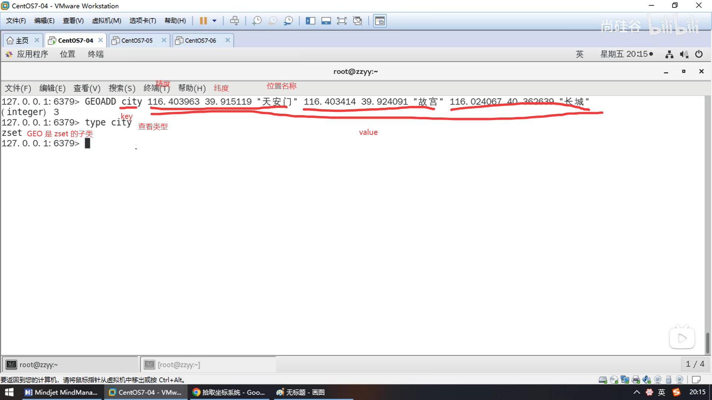Toggle the thumbnail bar icon
Image resolution: width=712 pixels, height=400 pixels.
[x=326, y=21]
